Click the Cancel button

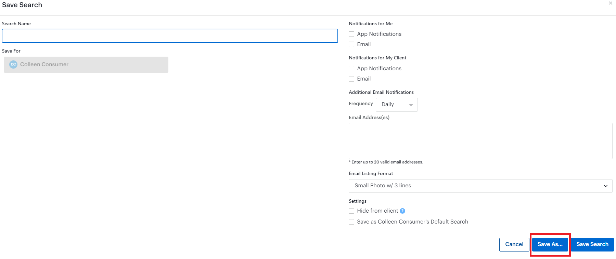coord(514,245)
